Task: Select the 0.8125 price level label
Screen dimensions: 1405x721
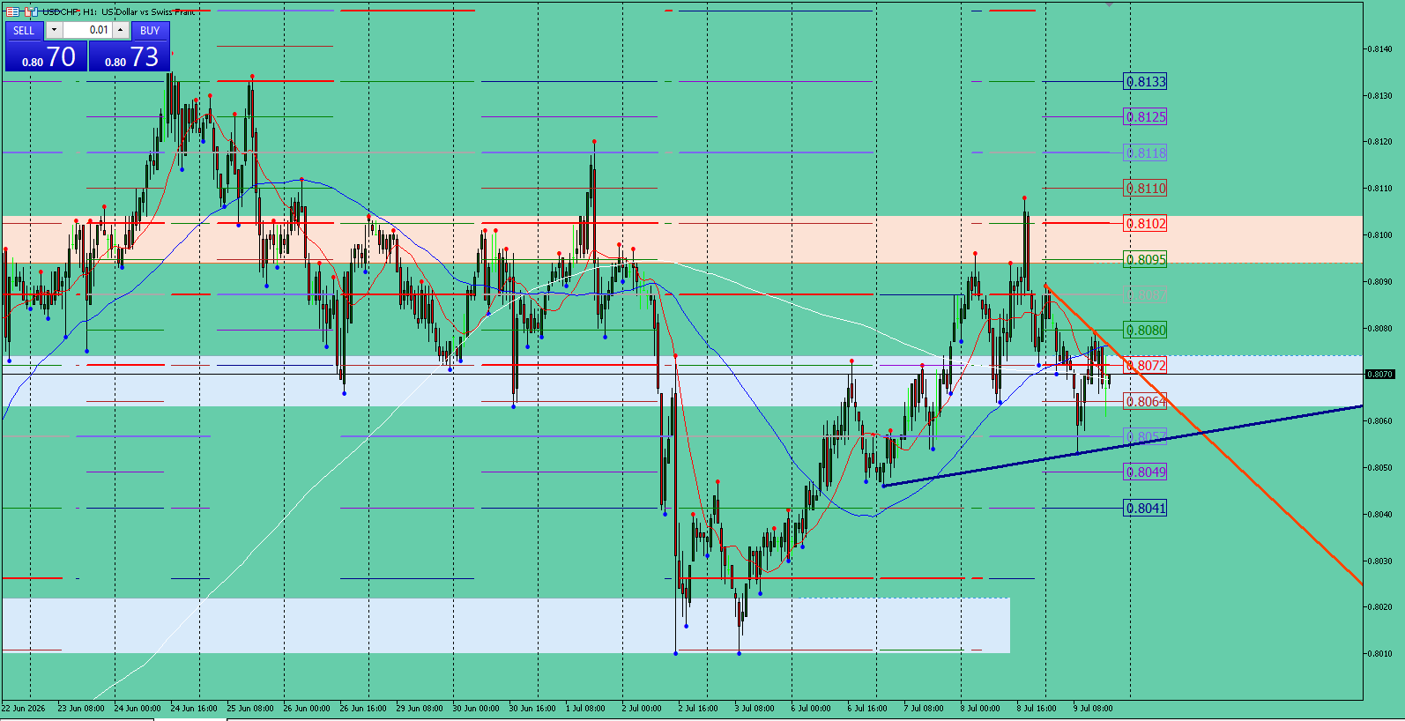Action: (x=1145, y=117)
